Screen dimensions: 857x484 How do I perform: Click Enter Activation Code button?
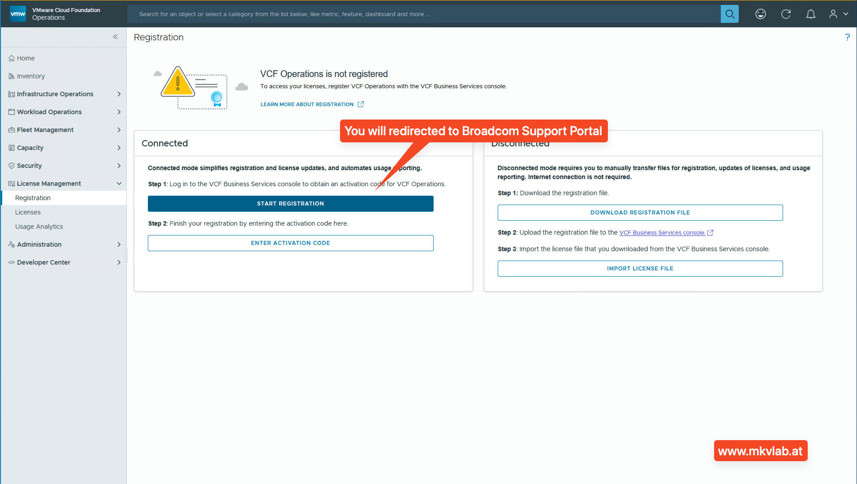(x=290, y=243)
